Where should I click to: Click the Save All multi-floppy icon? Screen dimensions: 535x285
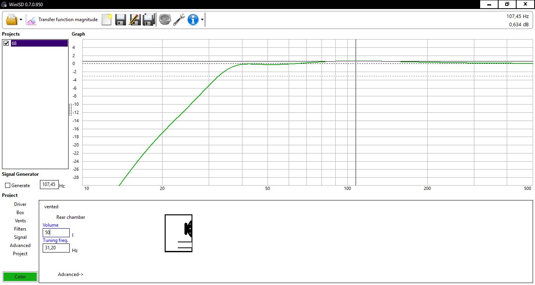point(148,20)
